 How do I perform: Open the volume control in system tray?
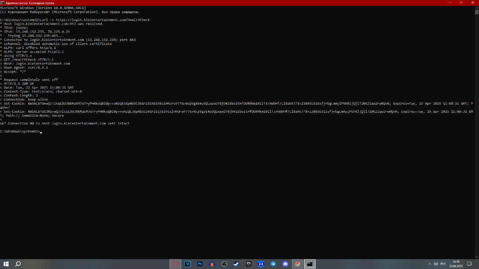pyautogui.click(x=436, y=264)
